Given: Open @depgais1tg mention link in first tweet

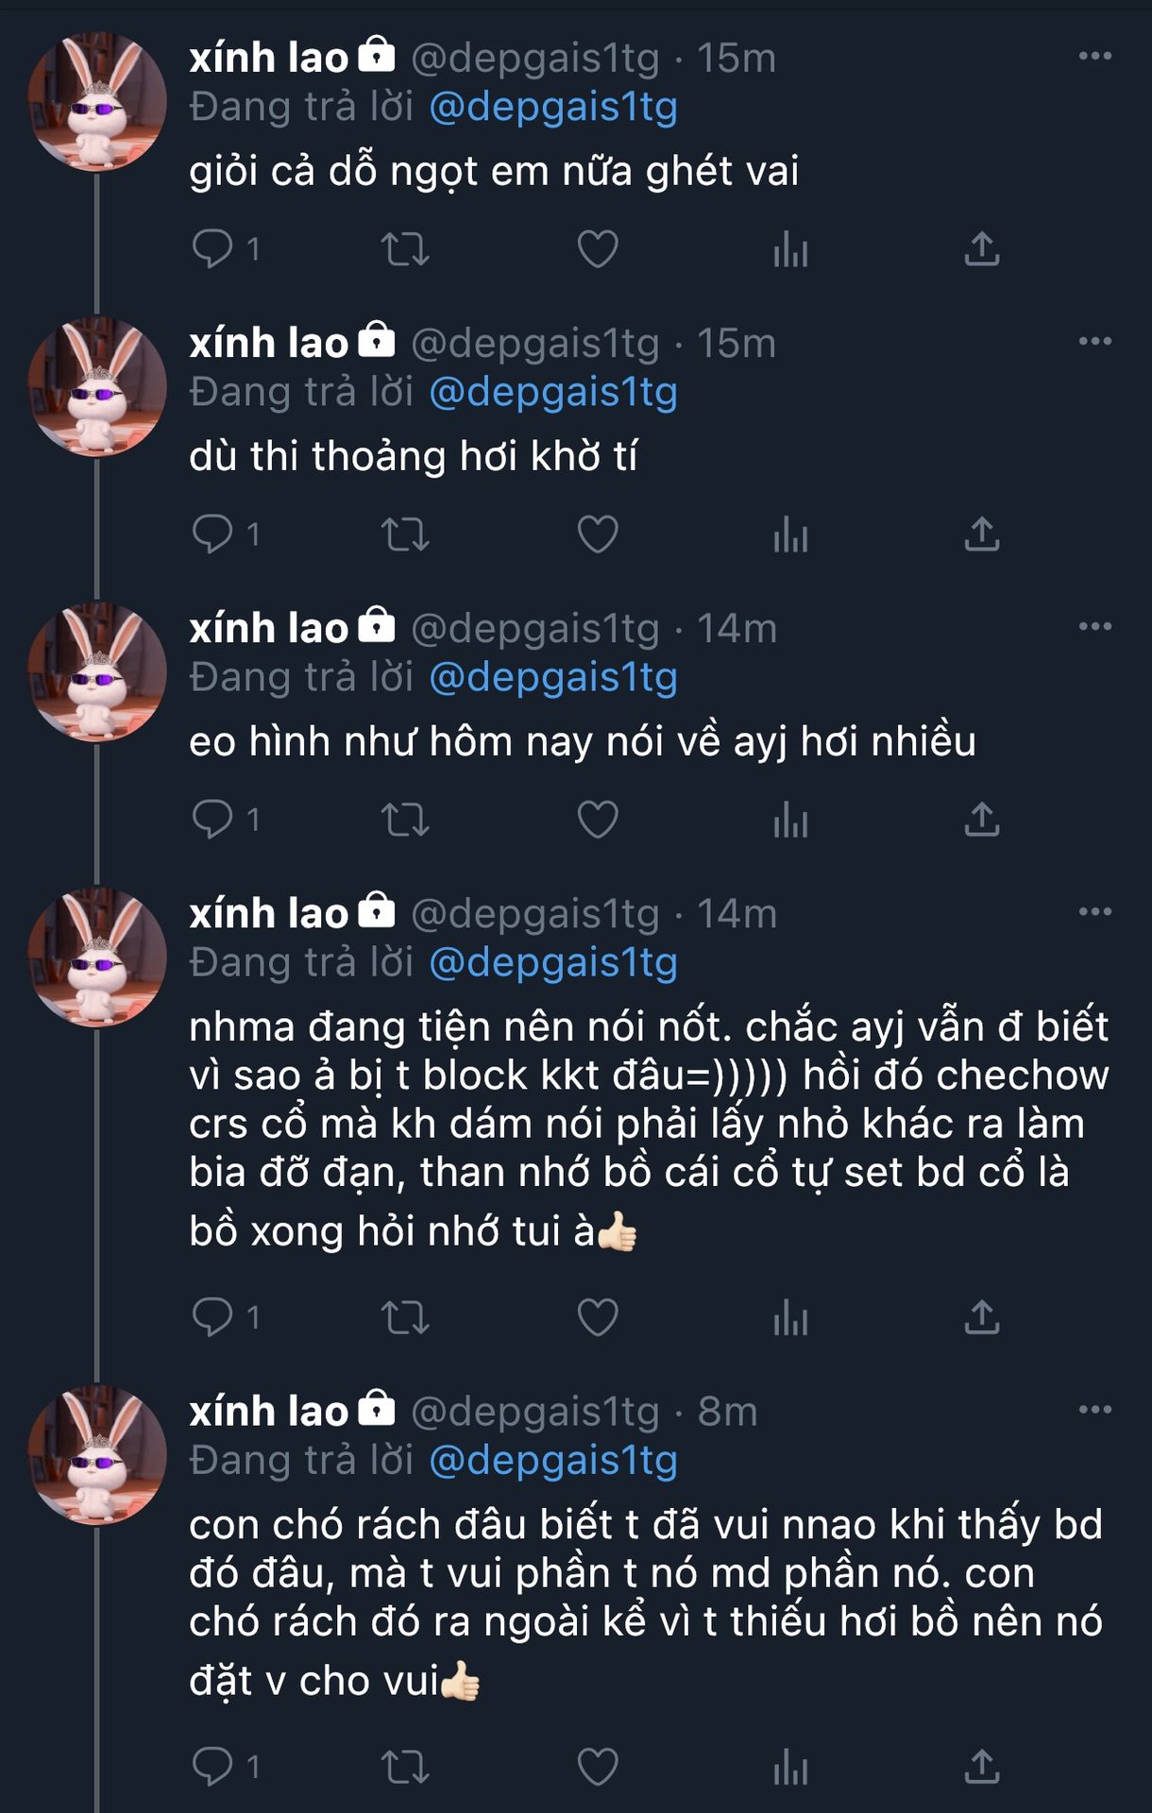Looking at the screenshot, I should click(x=553, y=108).
